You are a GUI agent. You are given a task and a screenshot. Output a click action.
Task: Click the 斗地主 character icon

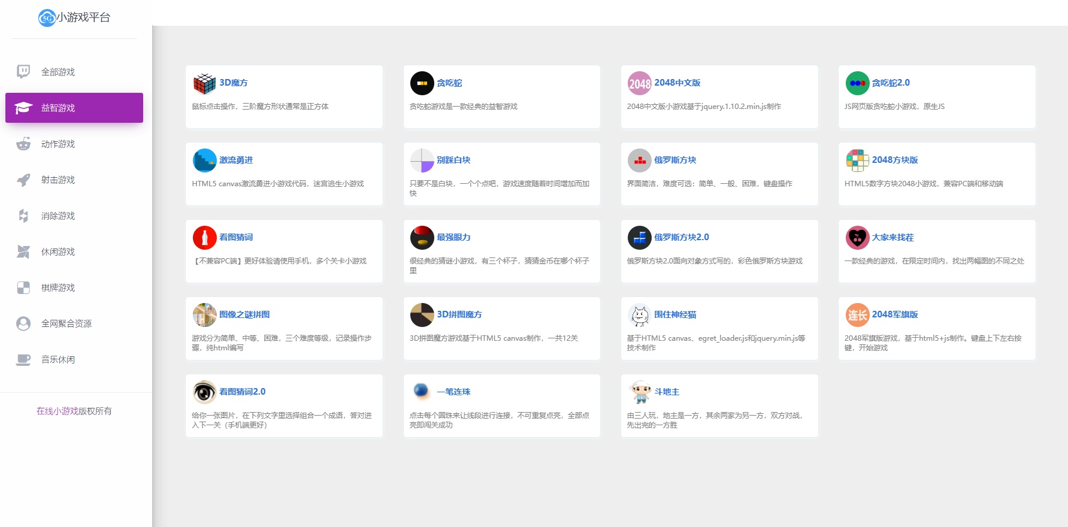click(x=639, y=392)
